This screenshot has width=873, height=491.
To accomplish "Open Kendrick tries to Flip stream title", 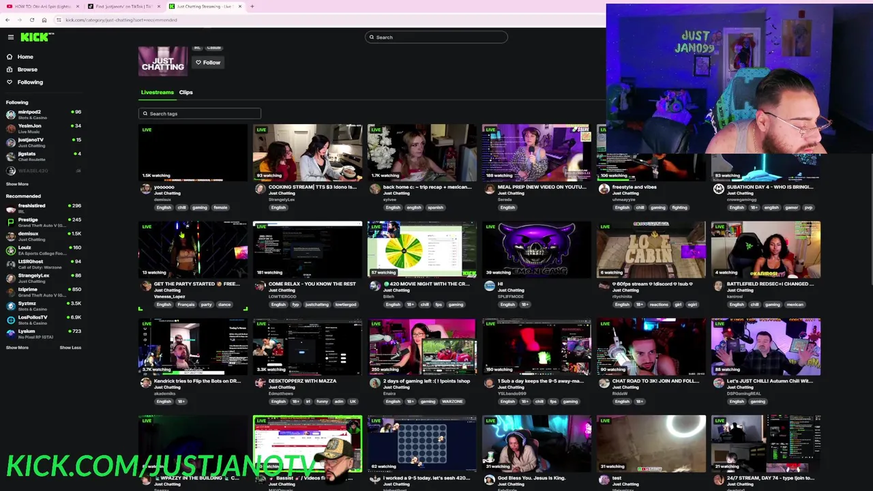I will pos(197,381).
